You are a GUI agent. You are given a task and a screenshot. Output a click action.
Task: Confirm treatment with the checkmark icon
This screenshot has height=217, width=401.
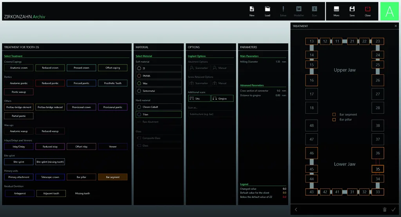pos(393,210)
